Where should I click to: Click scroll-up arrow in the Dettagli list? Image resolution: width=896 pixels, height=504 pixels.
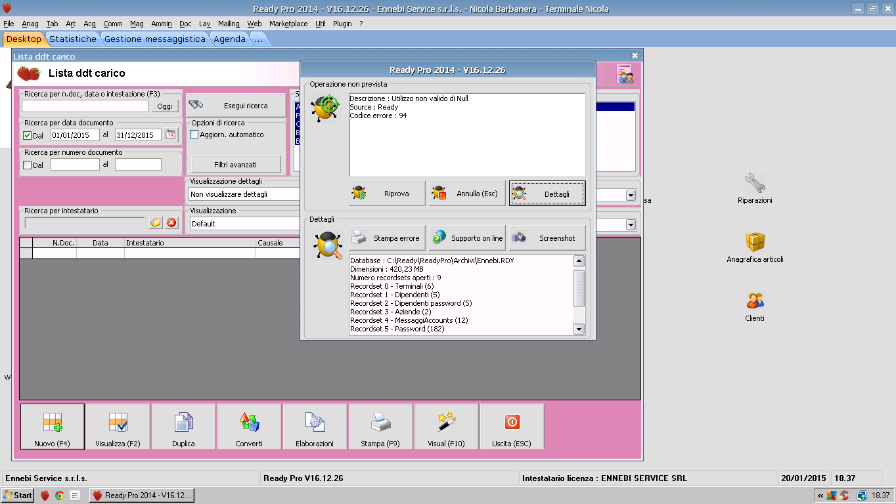point(579,261)
